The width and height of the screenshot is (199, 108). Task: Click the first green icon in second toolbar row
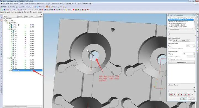2,10
